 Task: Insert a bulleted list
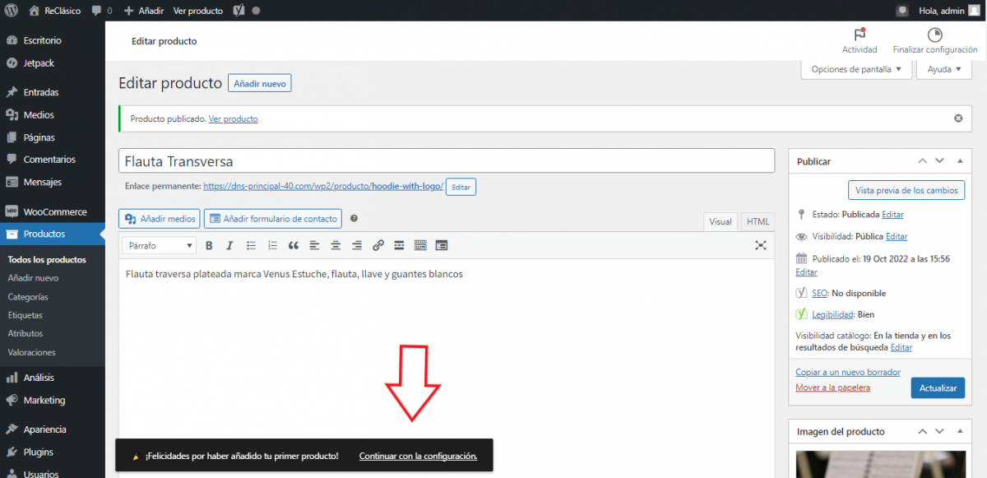[251, 245]
